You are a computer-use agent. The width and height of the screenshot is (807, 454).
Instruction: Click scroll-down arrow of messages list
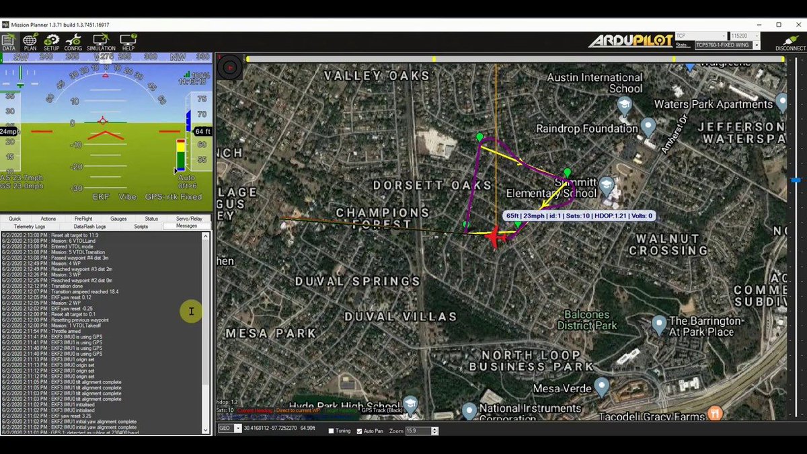point(206,430)
